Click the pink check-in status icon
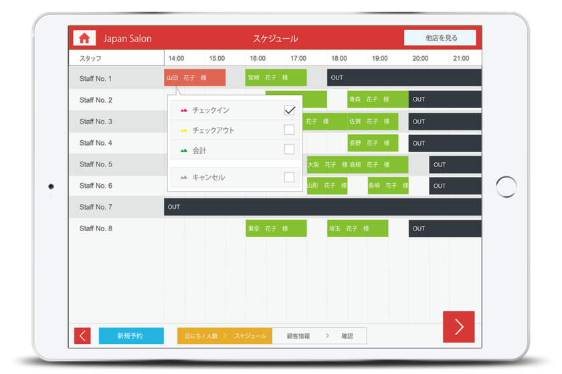This screenshot has height=374, width=562. coord(184,110)
